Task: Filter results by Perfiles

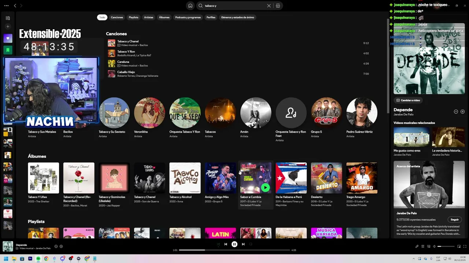Action: [211, 17]
